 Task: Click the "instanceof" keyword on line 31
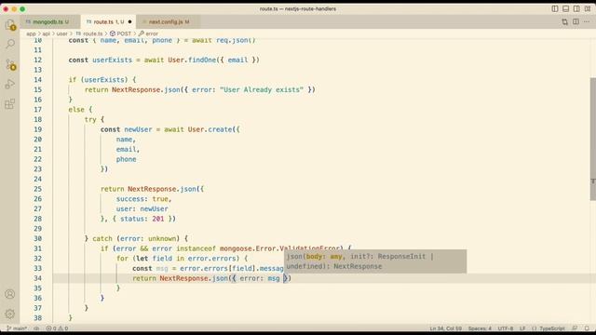[196, 248]
